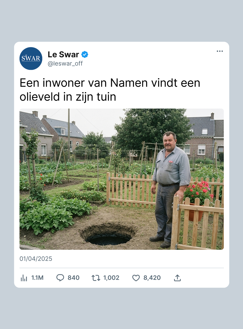The height and width of the screenshot is (329, 243).
Task: Open analytics for this tweet via views icon
Action: tap(24, 278)
